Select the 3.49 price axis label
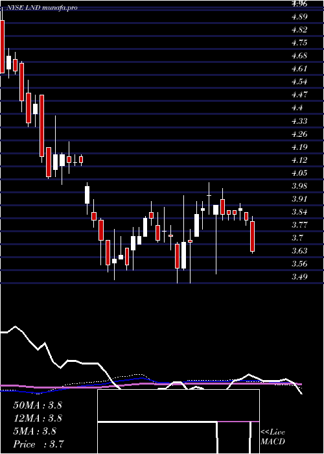This screenshot has width=324, height=454. 299,277
